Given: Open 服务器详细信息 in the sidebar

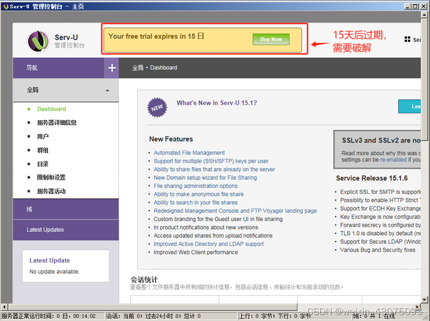Looking at the screenshot, I should pos(57,123).
